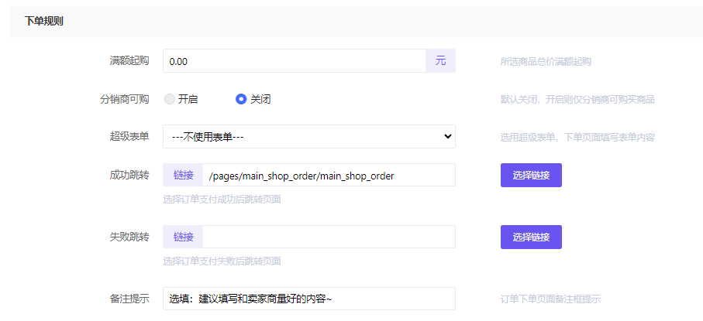Select the 关闭 radio button for 分销商可购
Viewport: 703px width, 321px height.
pos(241,99)
